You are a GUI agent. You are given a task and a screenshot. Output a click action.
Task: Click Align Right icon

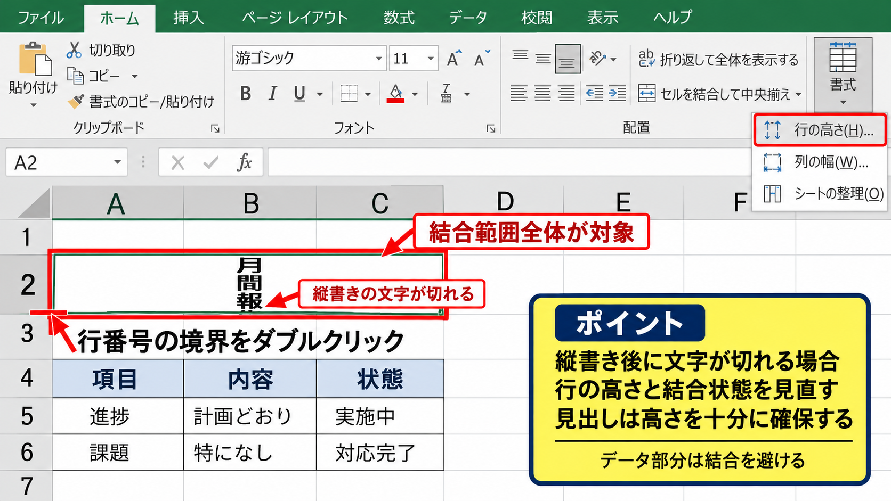[x=566, y=94]
